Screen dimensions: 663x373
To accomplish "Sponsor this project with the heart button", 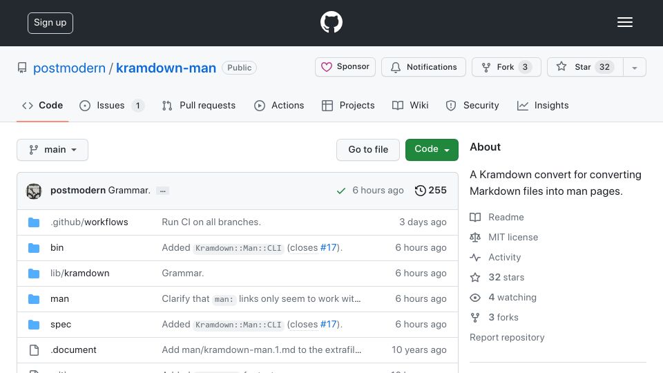I will [x=345, y=67].
